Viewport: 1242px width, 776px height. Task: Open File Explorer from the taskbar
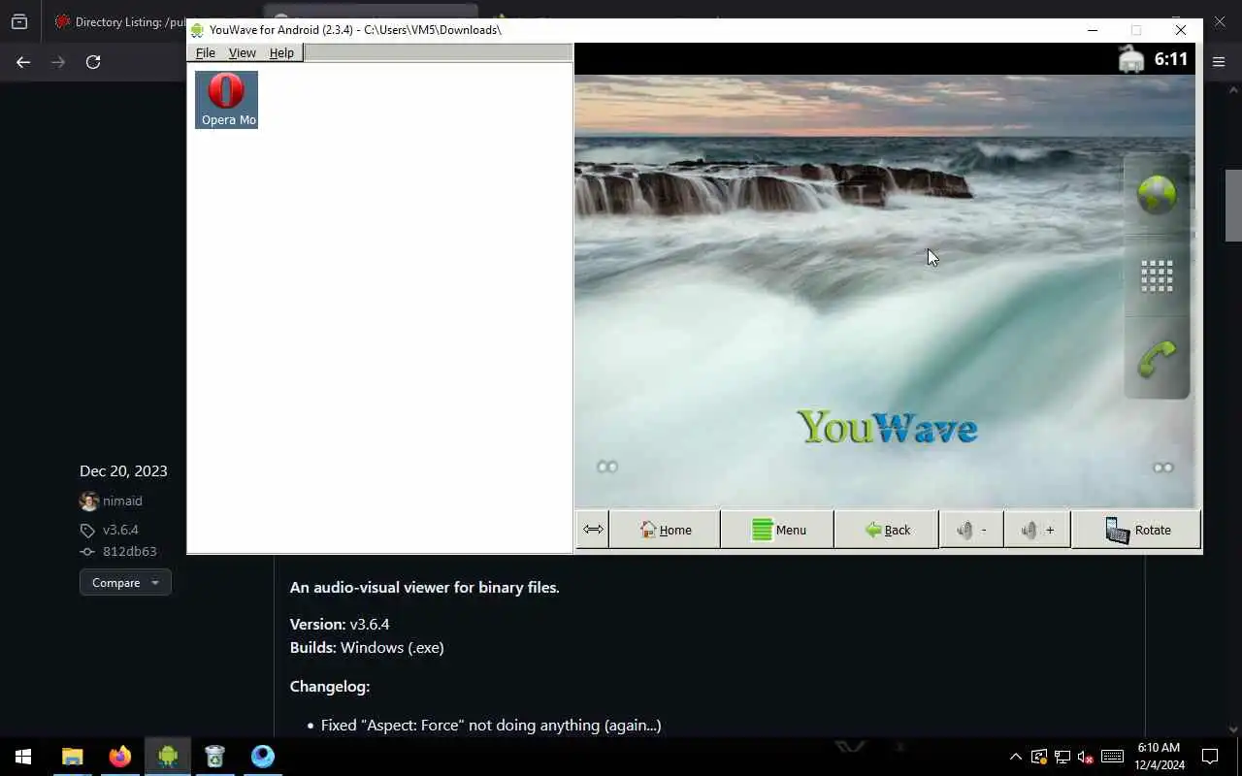coord(73,757)
